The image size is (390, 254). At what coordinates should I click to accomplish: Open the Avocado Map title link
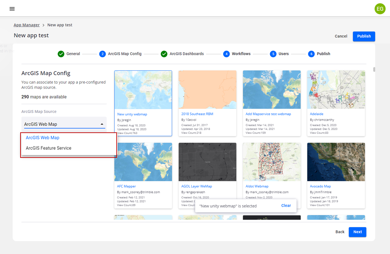[x=320, y=186]
